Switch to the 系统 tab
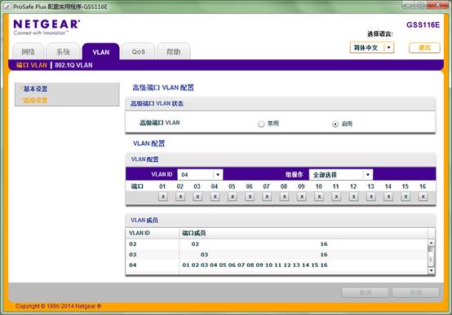Screen dimensions: 452x315 point(63,51)
